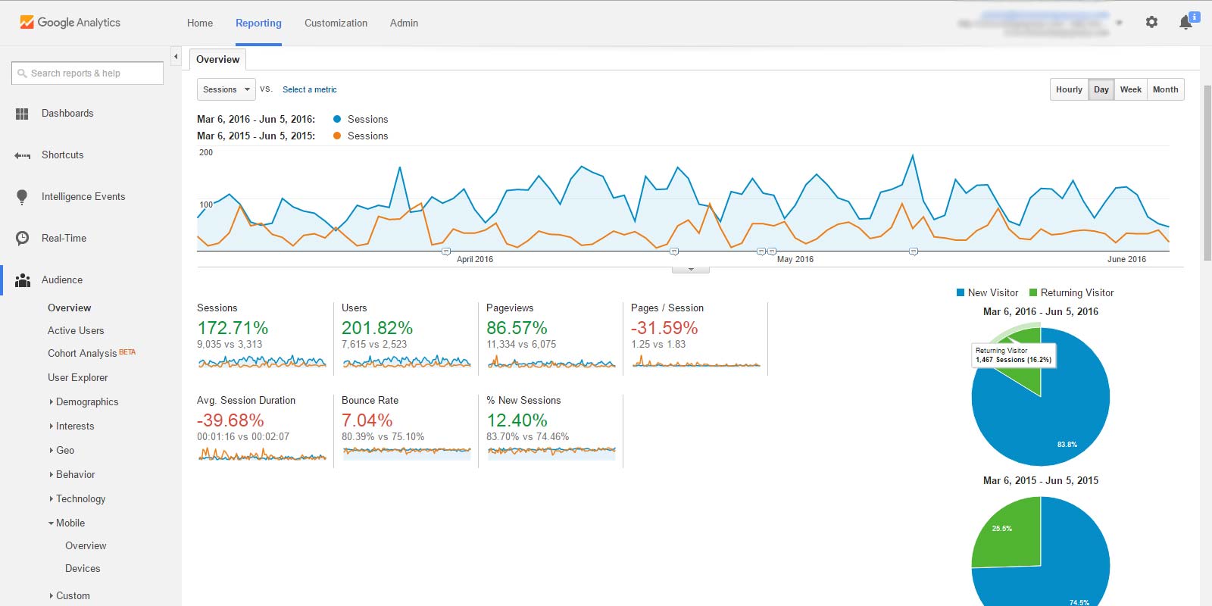
Task: Open the settings gear icon
Action: coord(1151,23)
